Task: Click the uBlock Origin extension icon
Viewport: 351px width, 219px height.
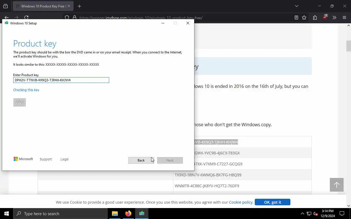Action: point(325,17)
